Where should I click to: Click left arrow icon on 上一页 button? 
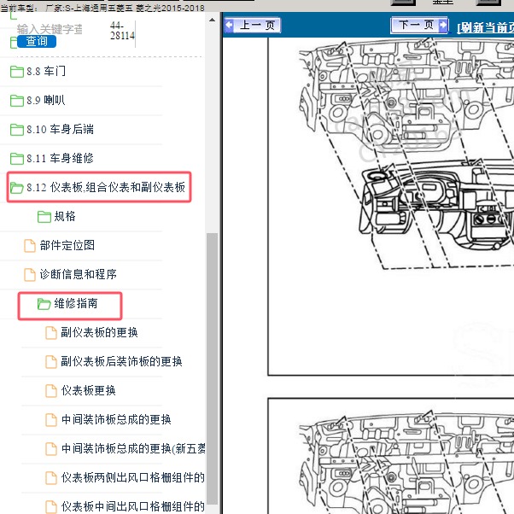click(x=229, y=25)
